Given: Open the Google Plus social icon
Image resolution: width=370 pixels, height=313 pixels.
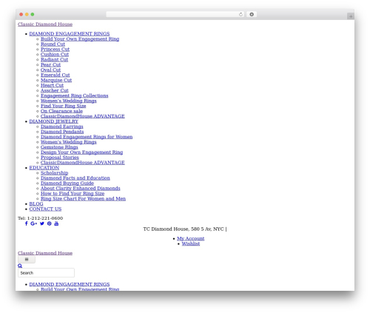Looking at the screenshot, I should pyautogui.click(x=34, y=223).
